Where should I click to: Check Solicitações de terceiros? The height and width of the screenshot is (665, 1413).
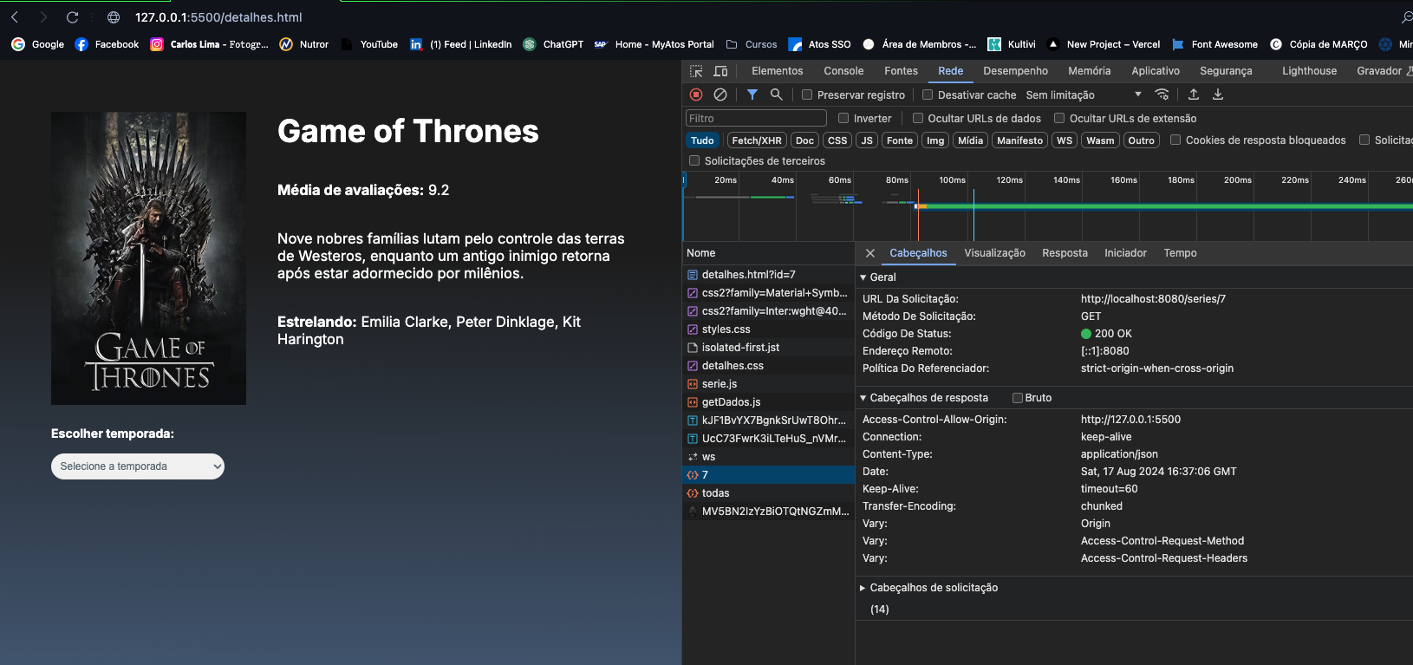click(694, 160)
